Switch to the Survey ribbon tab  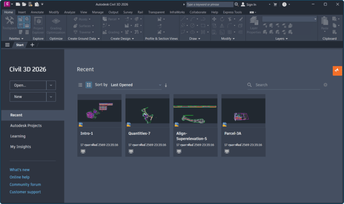[x=128, y=12]
